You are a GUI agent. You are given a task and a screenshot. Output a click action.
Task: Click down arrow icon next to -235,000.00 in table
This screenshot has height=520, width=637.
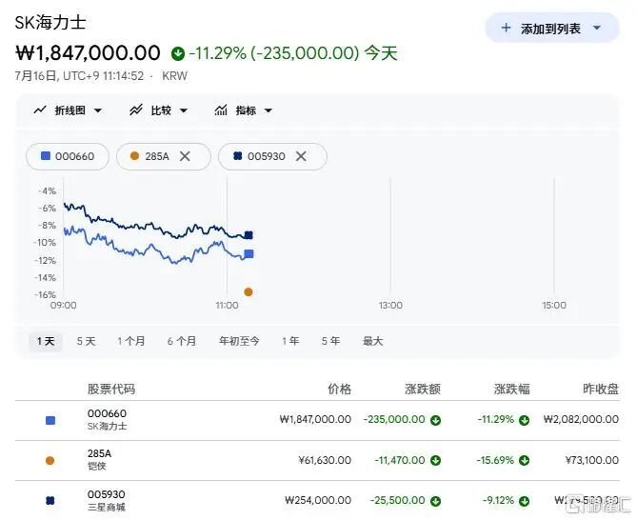(435, 420)
